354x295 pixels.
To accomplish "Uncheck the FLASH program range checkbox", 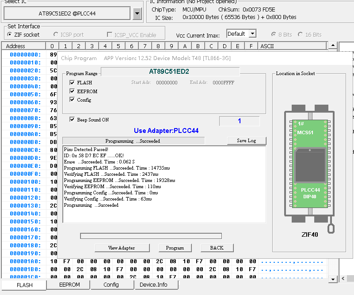I will (72, 83).
